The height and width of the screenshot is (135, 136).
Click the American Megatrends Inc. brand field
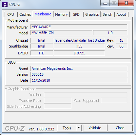pyautogui.click(x=79, y=68)
